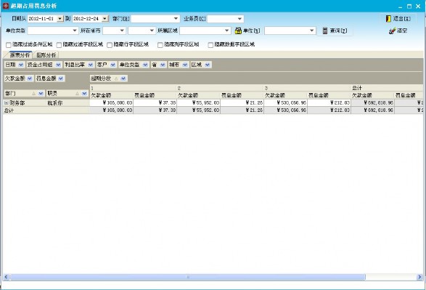426x290 pixels.
Task: Open filter arrow on 职员 row field
Action: click(x=84, y=93)
